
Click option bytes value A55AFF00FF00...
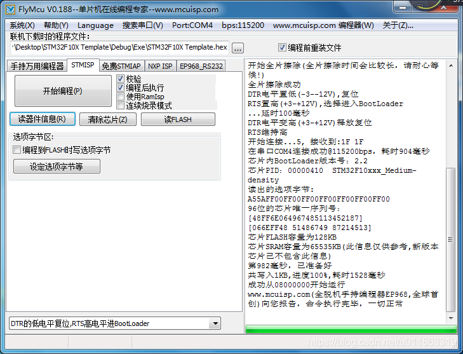319,199
